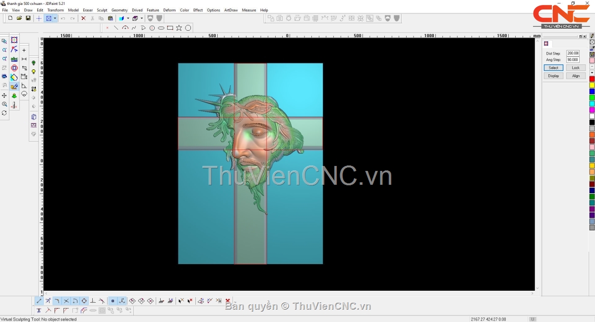Open the ArtDraw menu
595x322 pixels.
tap(231, 10)
